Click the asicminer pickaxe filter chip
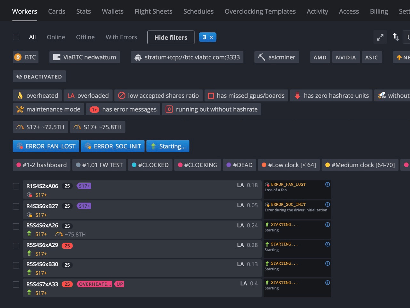 (x=276, y=57)
